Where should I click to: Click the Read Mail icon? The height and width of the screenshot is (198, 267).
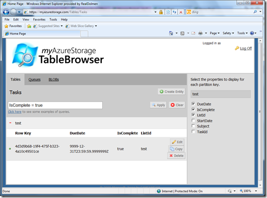tap(193, 33)
